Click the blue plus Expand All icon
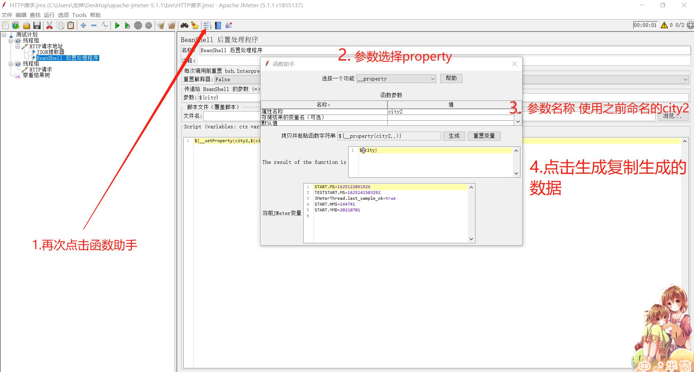Image resolution: width=694 pixels, height=372 pixels. click(x=83, y=25)
